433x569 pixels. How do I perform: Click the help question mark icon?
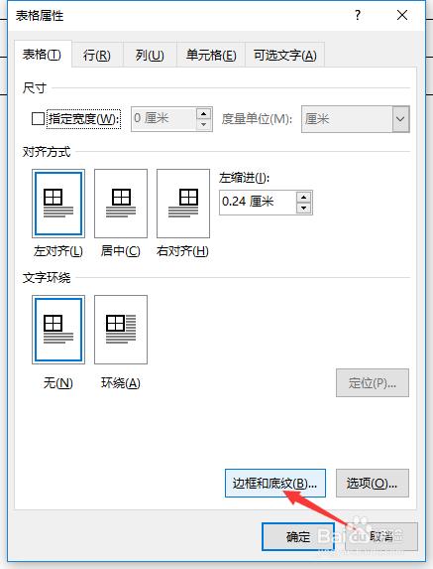pyautogui.click(x=358, y=15)
